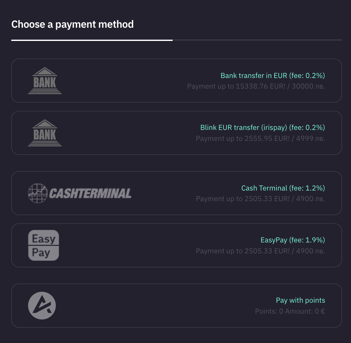Choose Blink EUR transfer (irispay) option
Image resolution: width=351 pixels, height=343 pixels.
coord(263,128)
